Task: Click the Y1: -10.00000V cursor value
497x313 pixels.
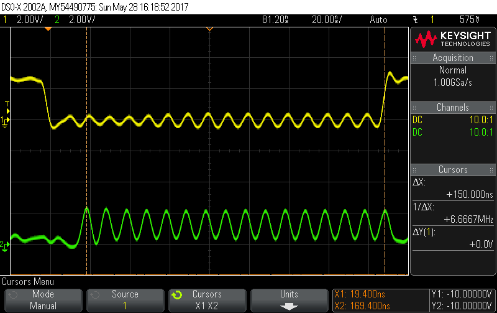Action: pyautogui.click(x=462, y=294)
